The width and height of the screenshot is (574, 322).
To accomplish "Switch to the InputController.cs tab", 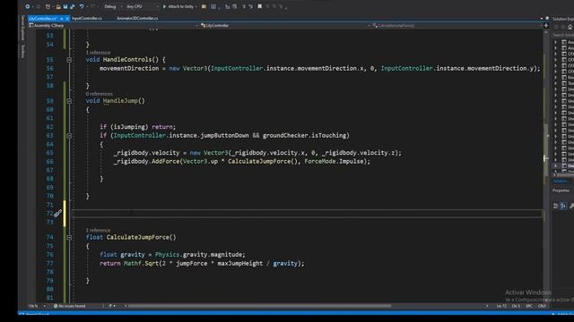I will tap(87, 18).
